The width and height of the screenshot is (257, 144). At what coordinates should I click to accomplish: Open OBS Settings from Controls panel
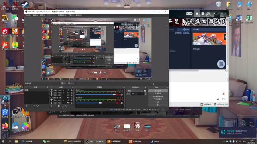[158, 102]
